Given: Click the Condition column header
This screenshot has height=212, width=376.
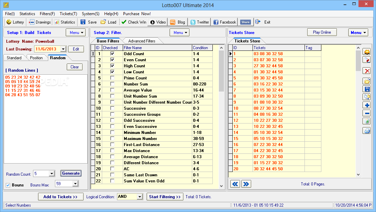Looking at the screenshot, I should point(202,48).
